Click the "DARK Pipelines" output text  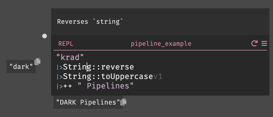tap(88, 102)
